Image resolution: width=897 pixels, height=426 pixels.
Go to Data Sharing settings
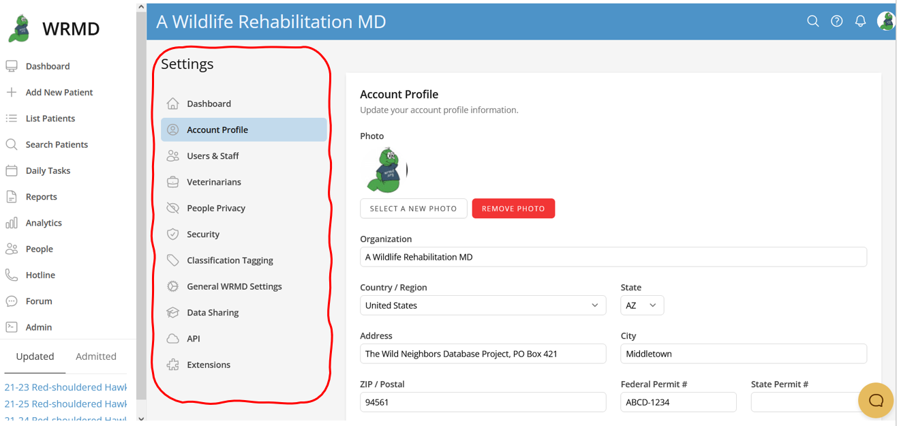[244, 312]
